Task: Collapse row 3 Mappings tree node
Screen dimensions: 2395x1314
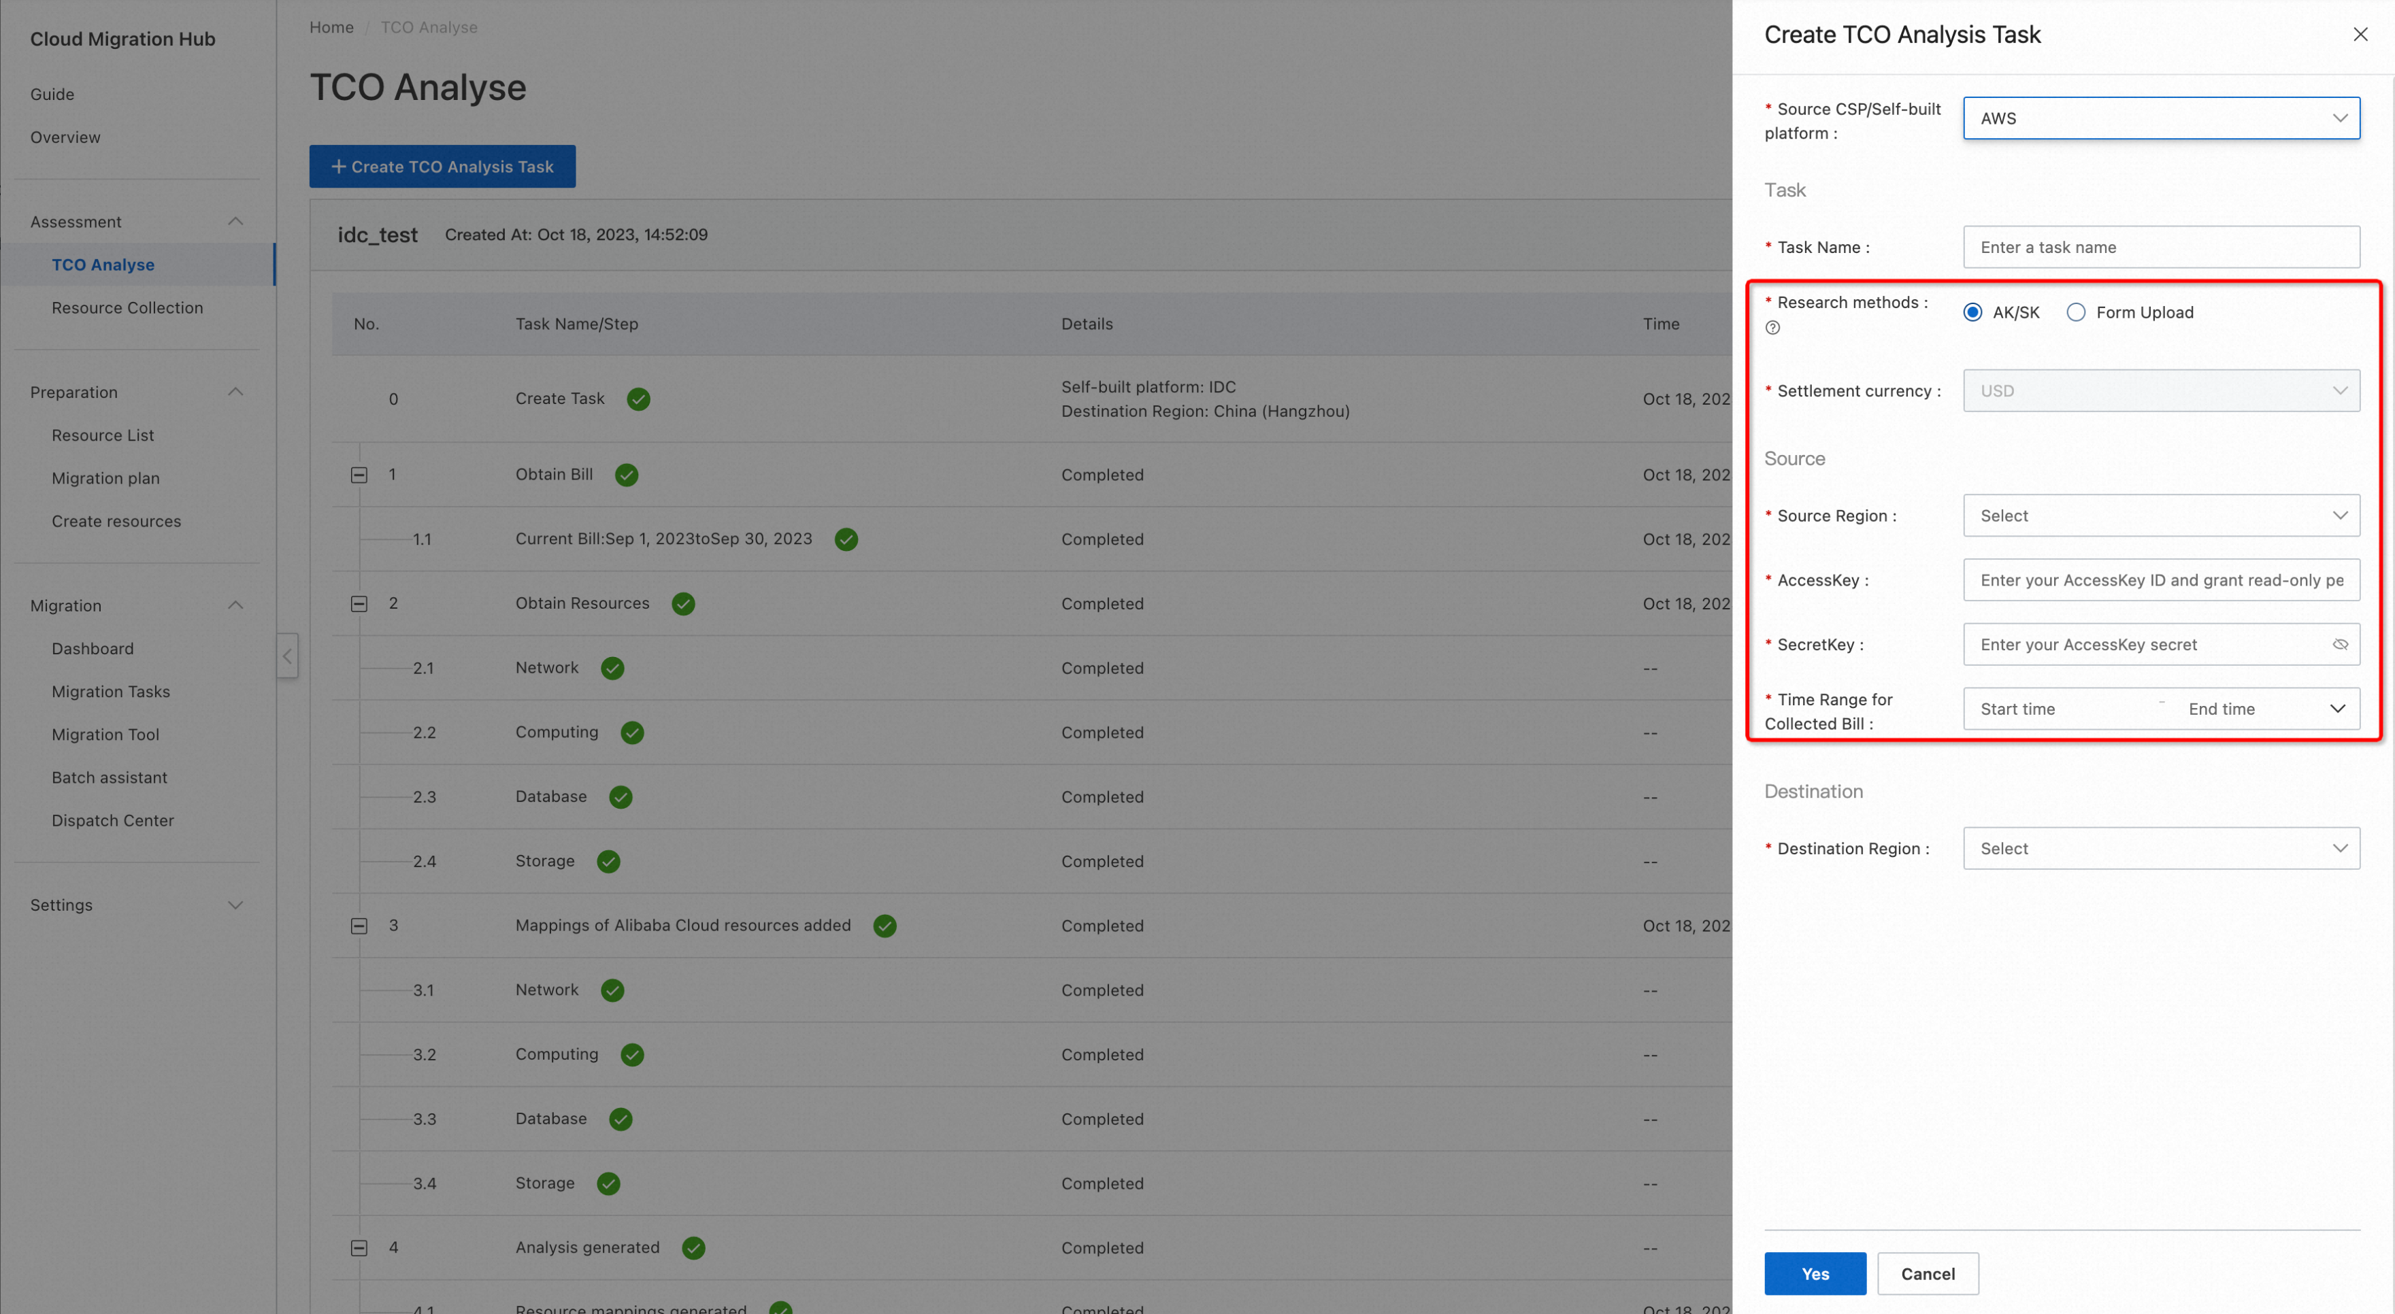Action: click(359, 926)
